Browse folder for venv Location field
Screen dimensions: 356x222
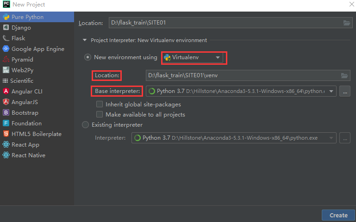[344, 75]
